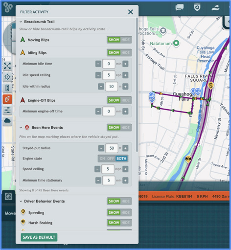Decrease Idle within radius

click(101, 87)
